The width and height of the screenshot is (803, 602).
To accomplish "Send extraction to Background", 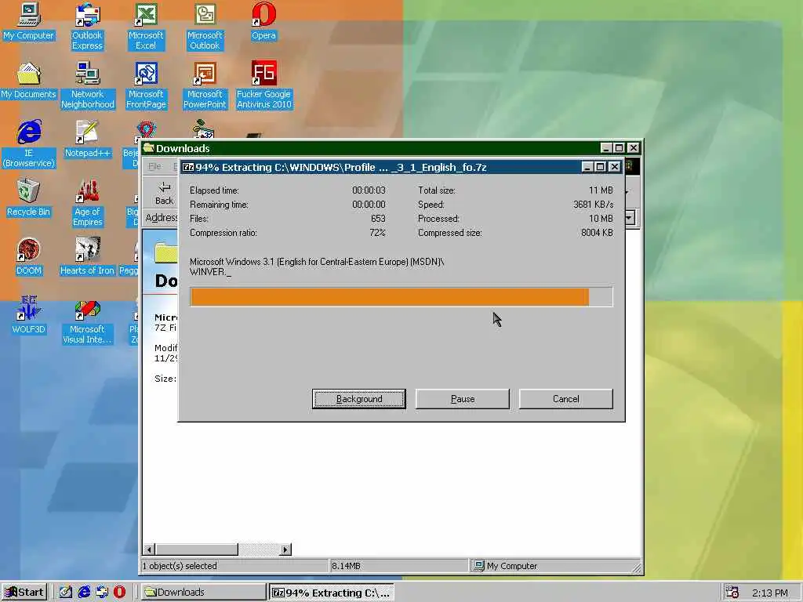I will (359, 399).
